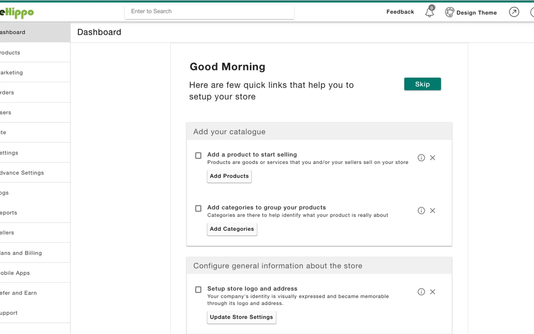The image size is (534, 334).
Task: Focus the Enter to Search field
Action: [209, 11]
